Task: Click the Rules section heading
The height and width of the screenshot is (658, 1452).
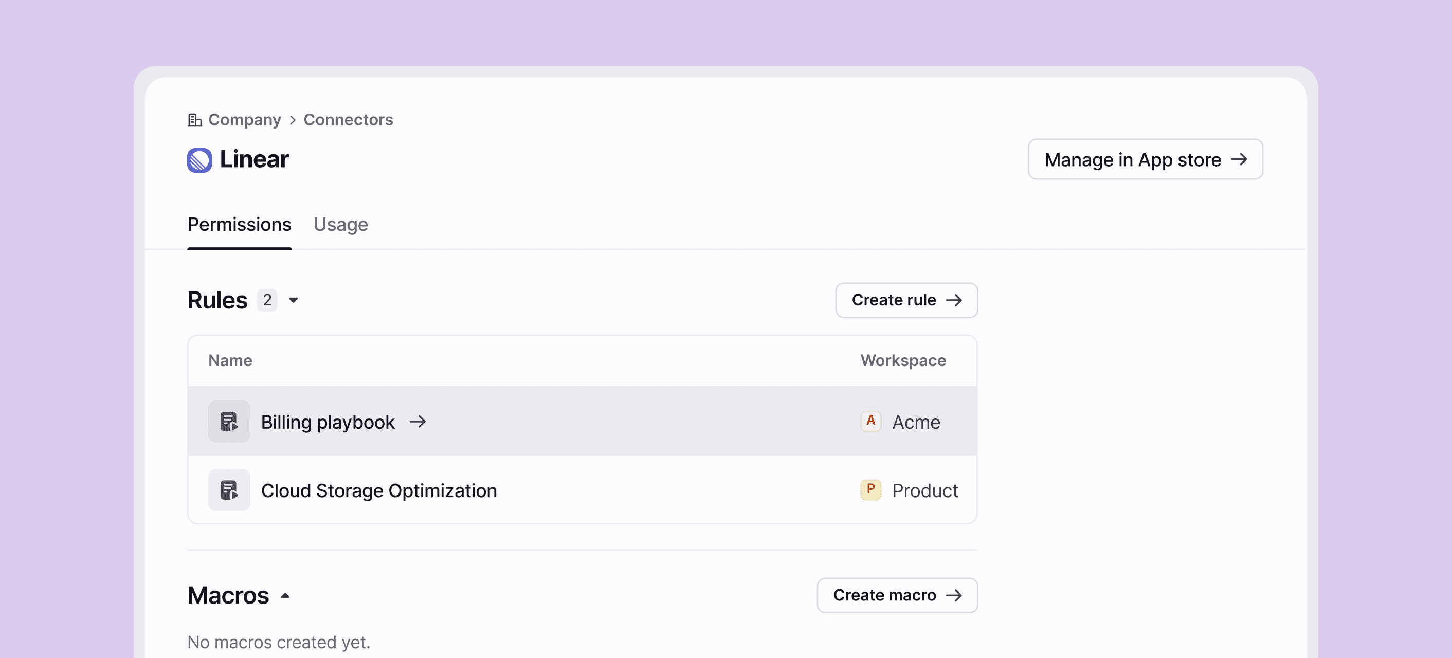Action: point(217,300)
